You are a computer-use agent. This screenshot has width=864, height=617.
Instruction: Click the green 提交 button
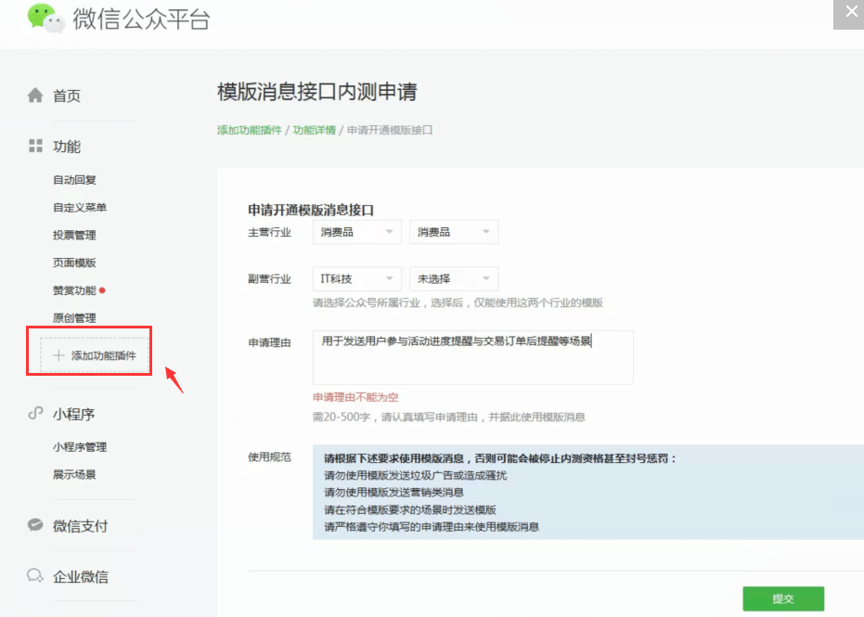[x=783, y=598]
